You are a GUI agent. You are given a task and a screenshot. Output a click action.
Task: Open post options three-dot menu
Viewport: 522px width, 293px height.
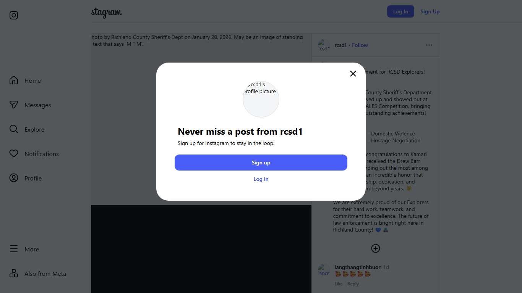429,45
